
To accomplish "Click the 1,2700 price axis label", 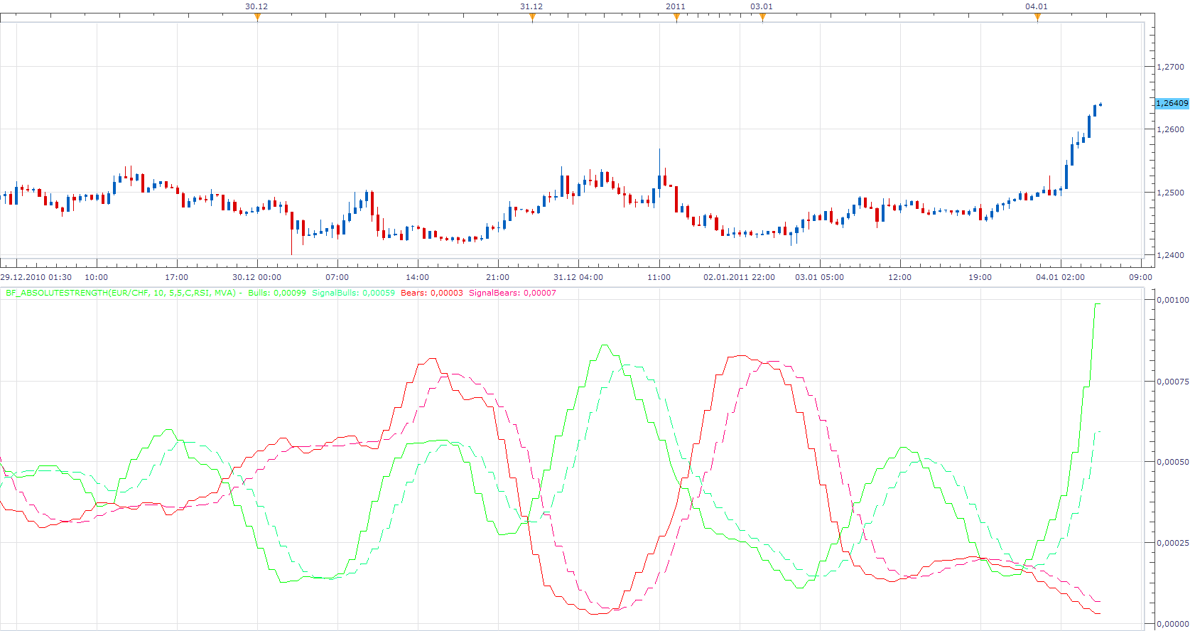I will pos(1170,67).
